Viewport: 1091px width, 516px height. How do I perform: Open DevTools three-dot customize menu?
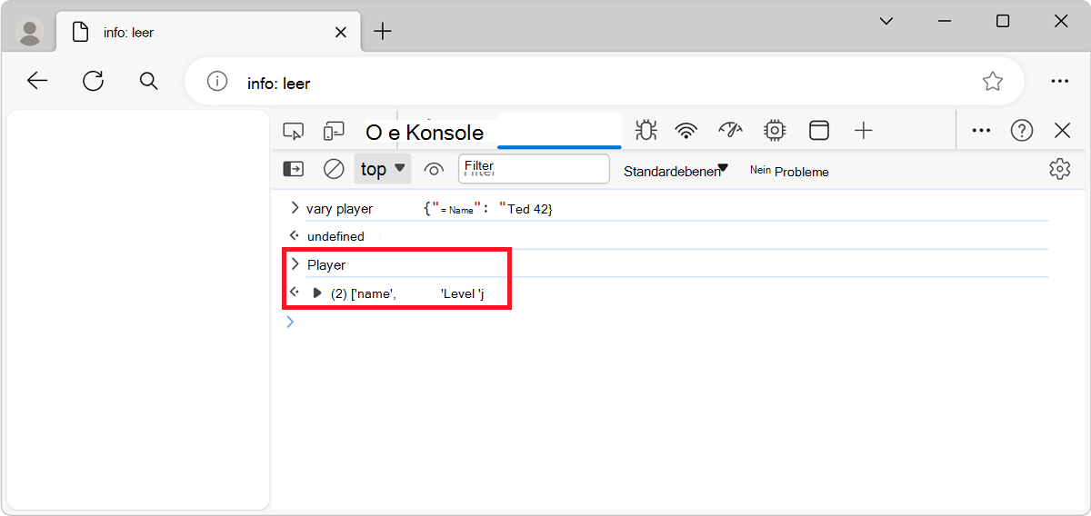981,131
